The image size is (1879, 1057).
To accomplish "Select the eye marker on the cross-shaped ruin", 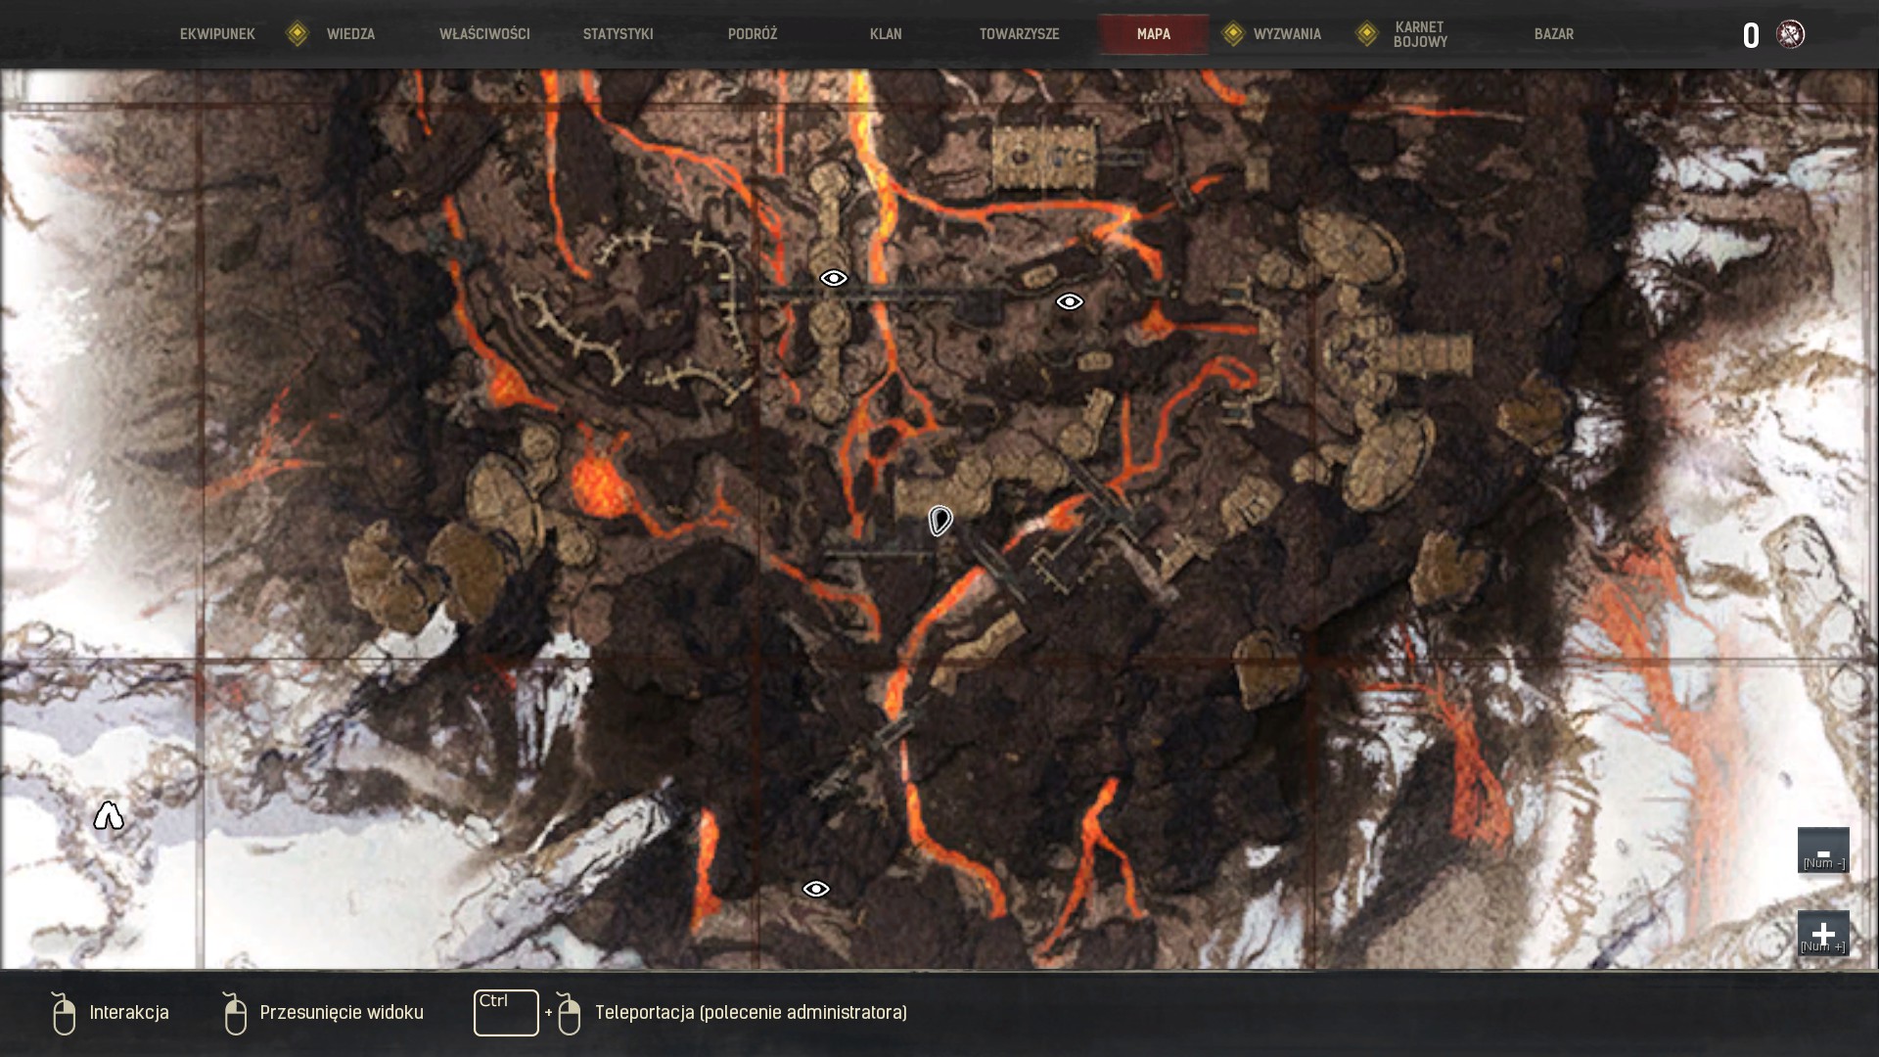I will [x=834, y=279].
